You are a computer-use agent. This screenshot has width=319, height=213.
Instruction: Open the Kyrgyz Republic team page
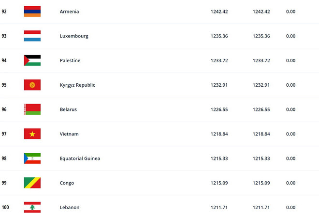77,85
